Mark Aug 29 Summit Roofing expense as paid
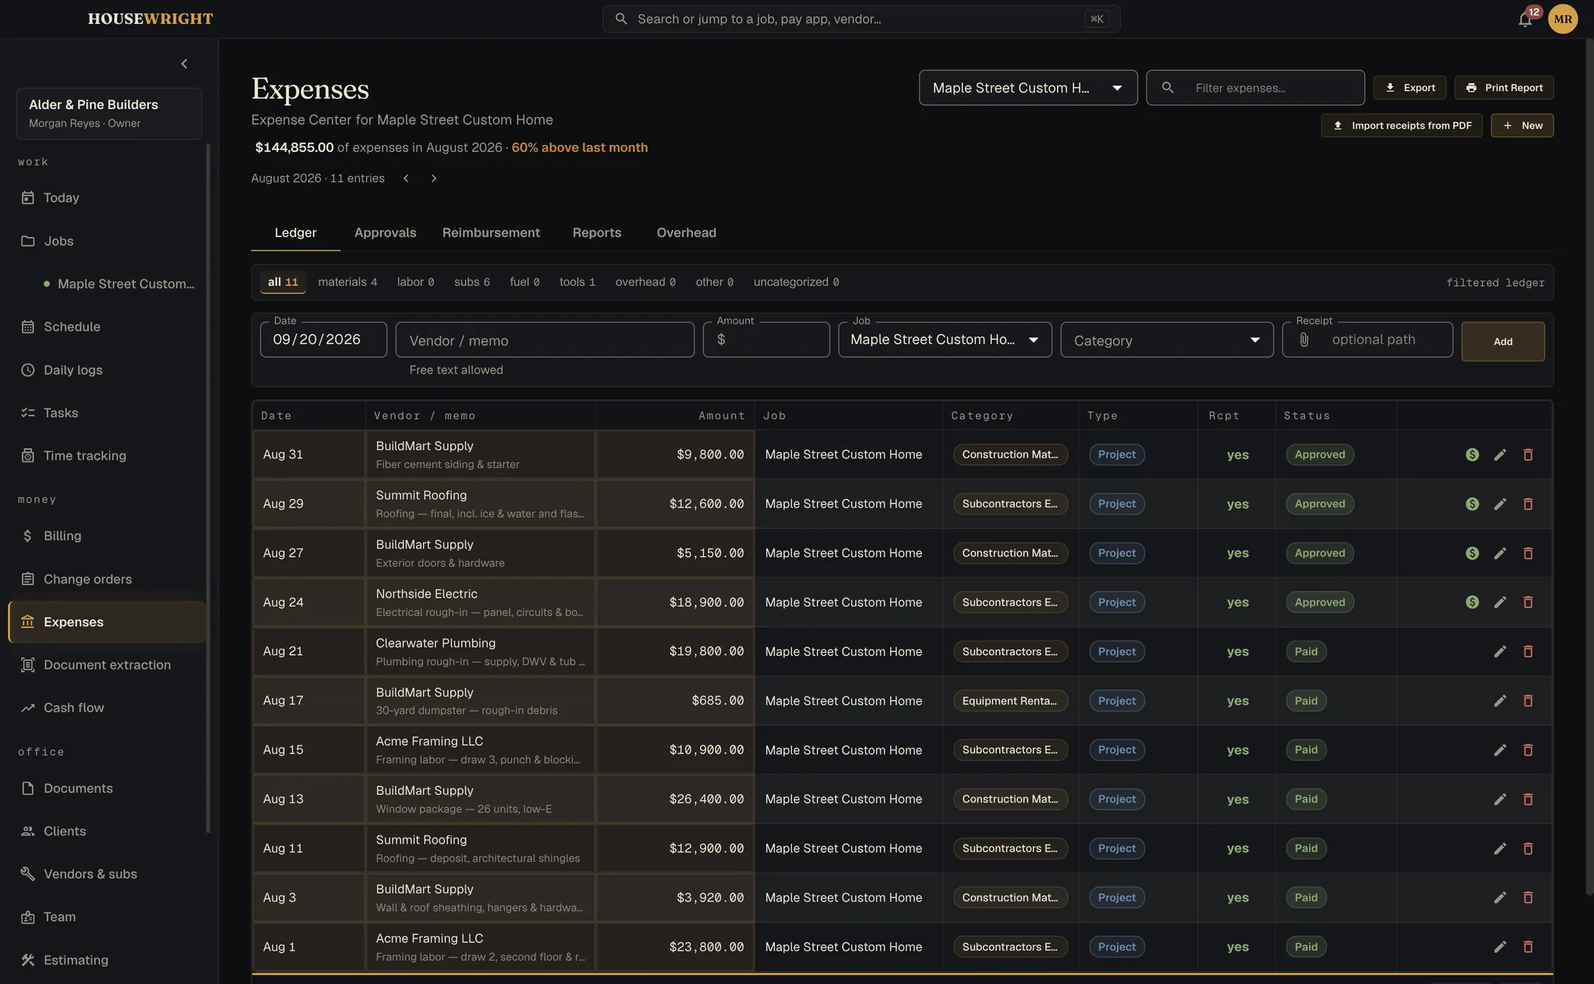The image size is (1594, 984). click(x=1472, y=504)
